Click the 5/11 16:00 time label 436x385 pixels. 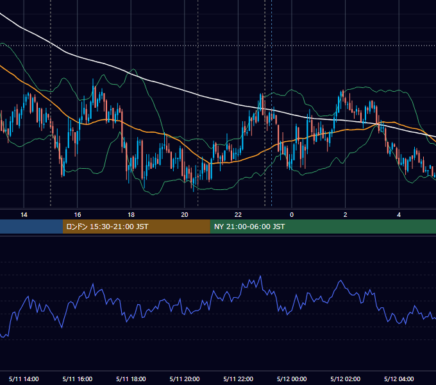pos(78,379)
